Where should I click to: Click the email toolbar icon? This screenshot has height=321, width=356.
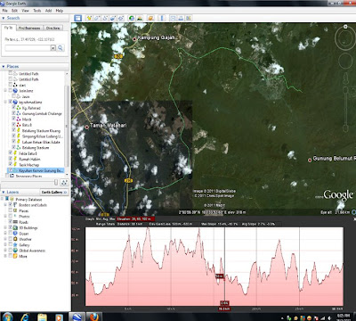[173, 18]
